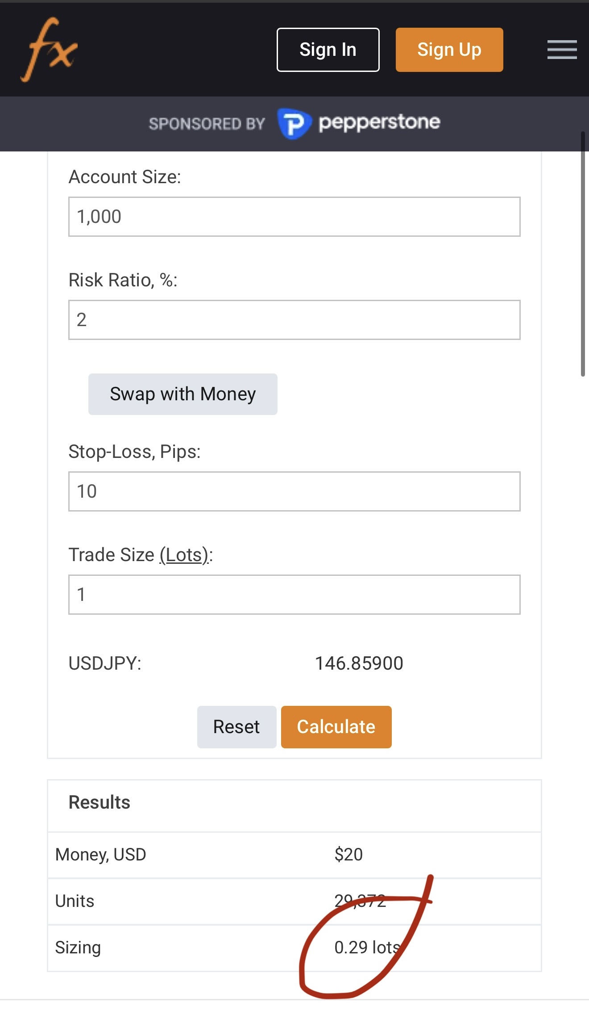Select the USDJPY rate 146.85900
Viewport: 589px width, 1011px height.
pyautogui.click(x=359, y=663)
